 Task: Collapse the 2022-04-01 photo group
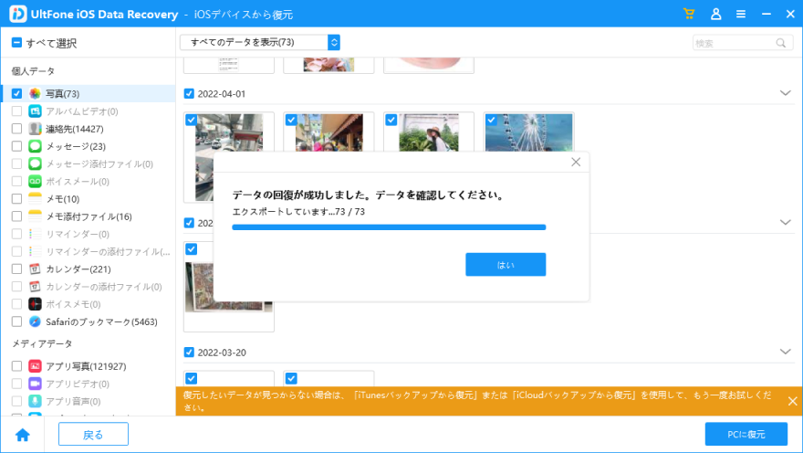785,93
